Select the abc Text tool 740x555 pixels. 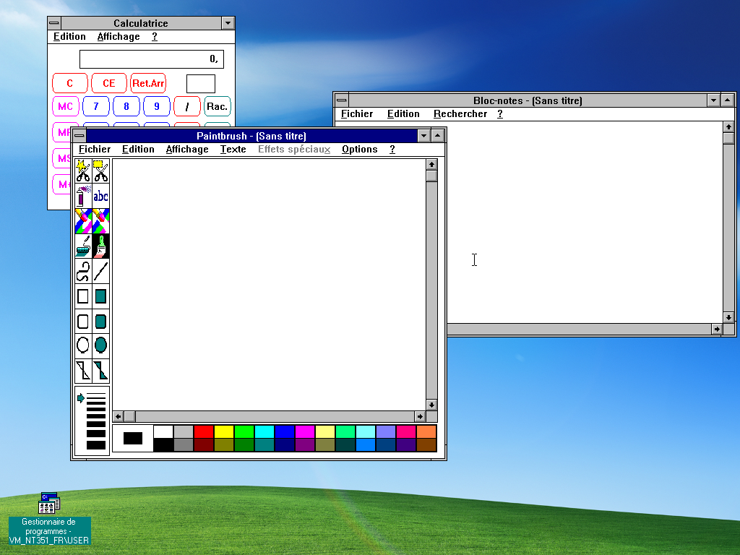click(x=100, y=195)
